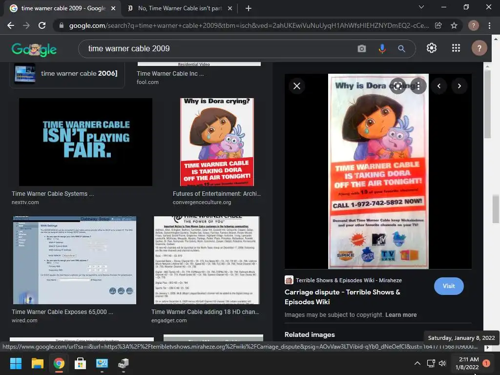Click Chrome icon in taskbar
Viewport: 500px width, 375px height.
click(59, 363)
